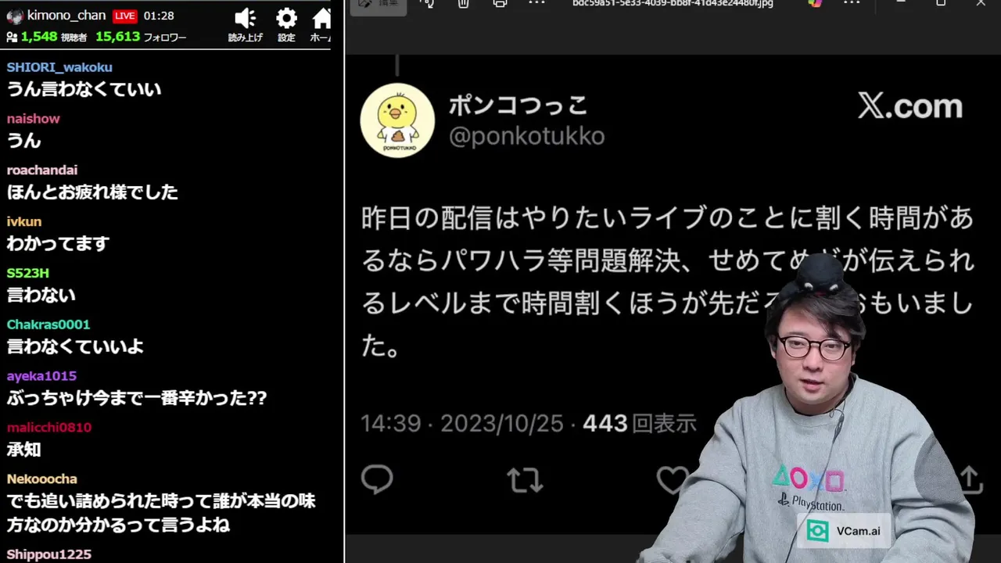Click username SHIORI_wakoku in chat

[59, 67]
